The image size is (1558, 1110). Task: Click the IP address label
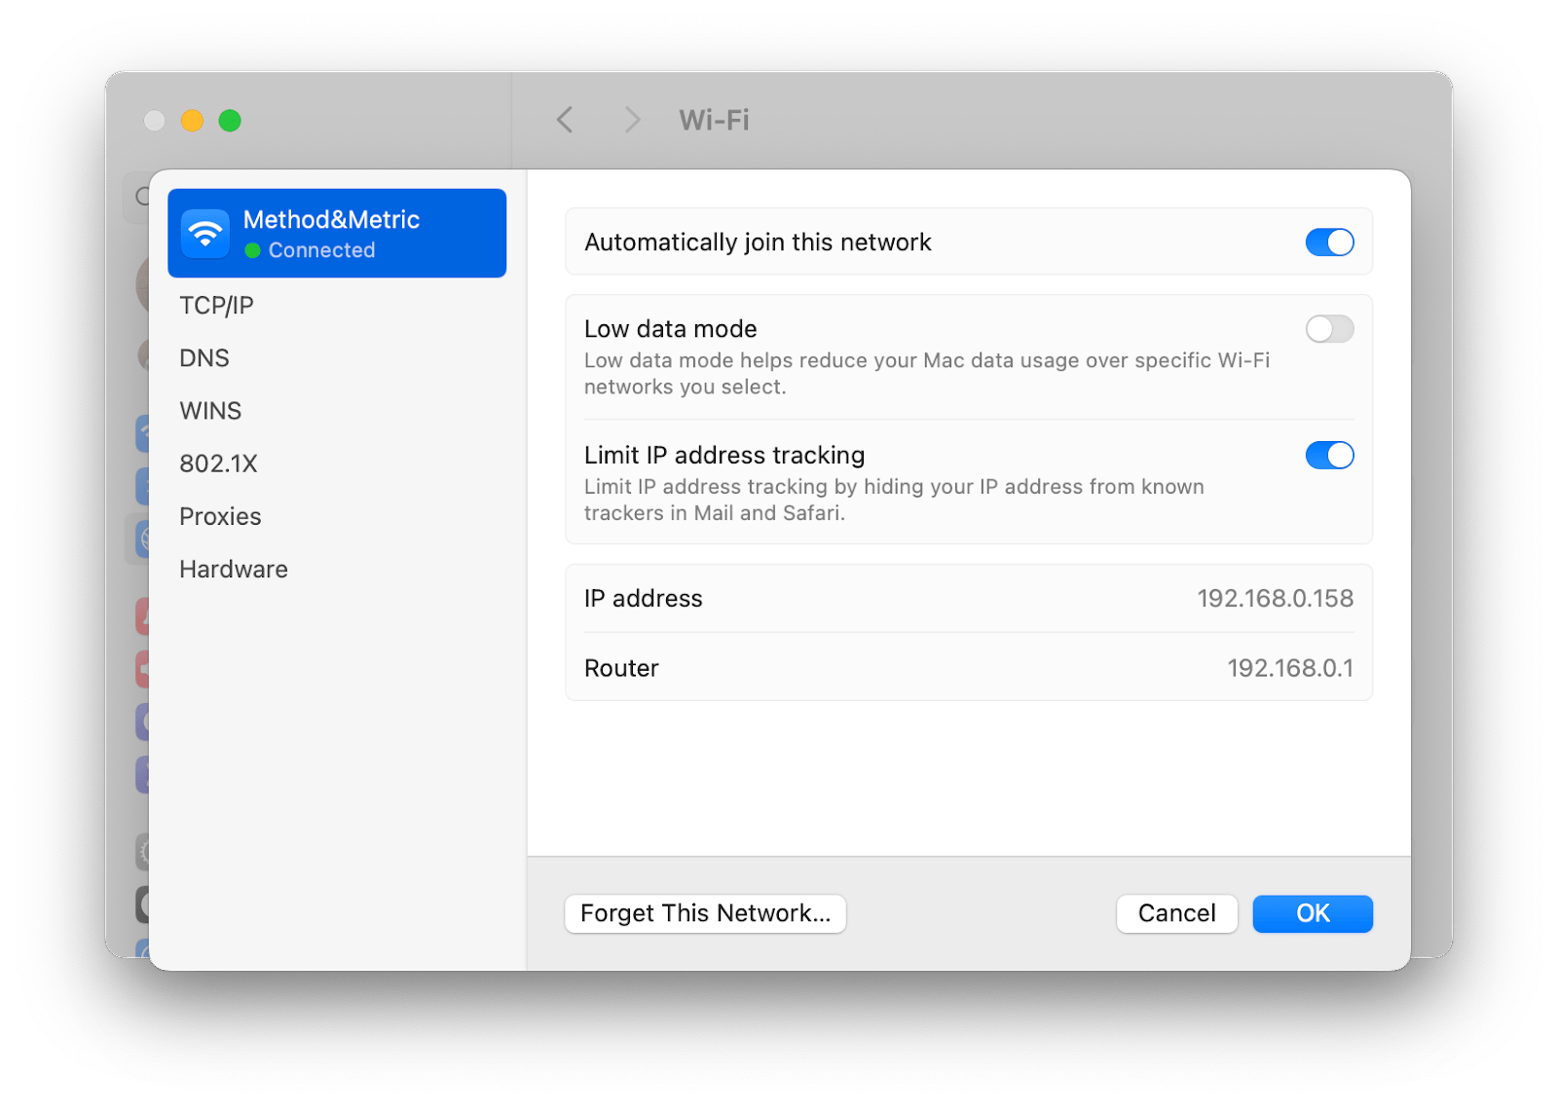pyautogui.click(x=643, y=598)
